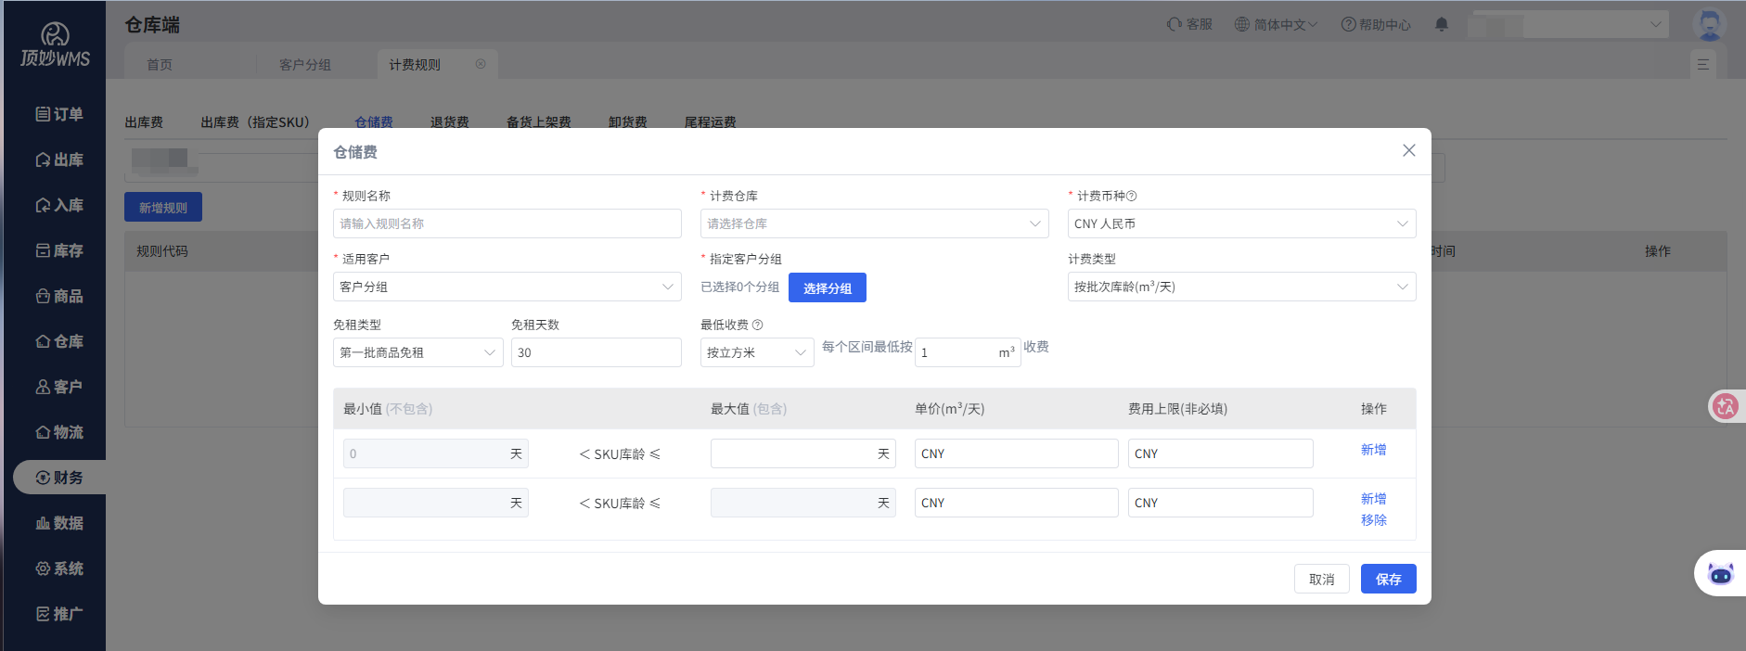This screenshot has width=1746, height=651.
Task: Focus second row 单价 CNY input
Action: (x=1017, y=503)
